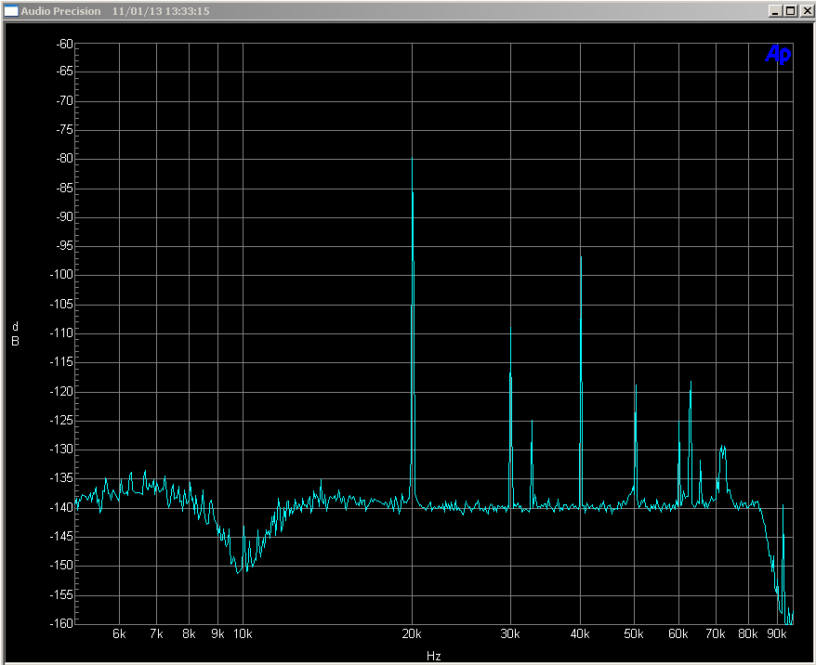Click the 40k frequency axis label
This screenshot has height=665, width=816.
point(580,633)
